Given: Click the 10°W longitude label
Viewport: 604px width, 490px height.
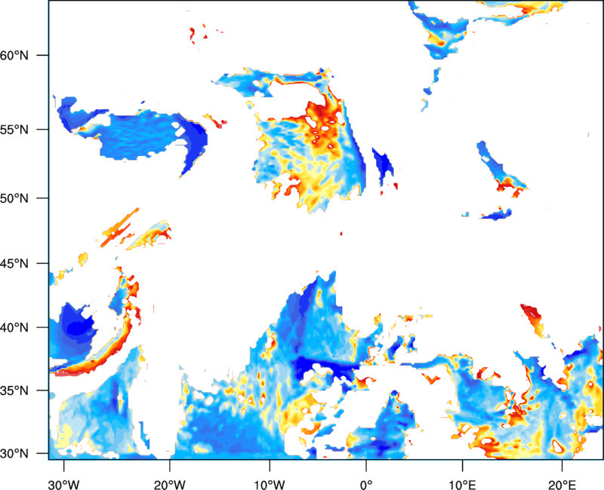Looking at the screenshot, I should click(x=270, y=485).
